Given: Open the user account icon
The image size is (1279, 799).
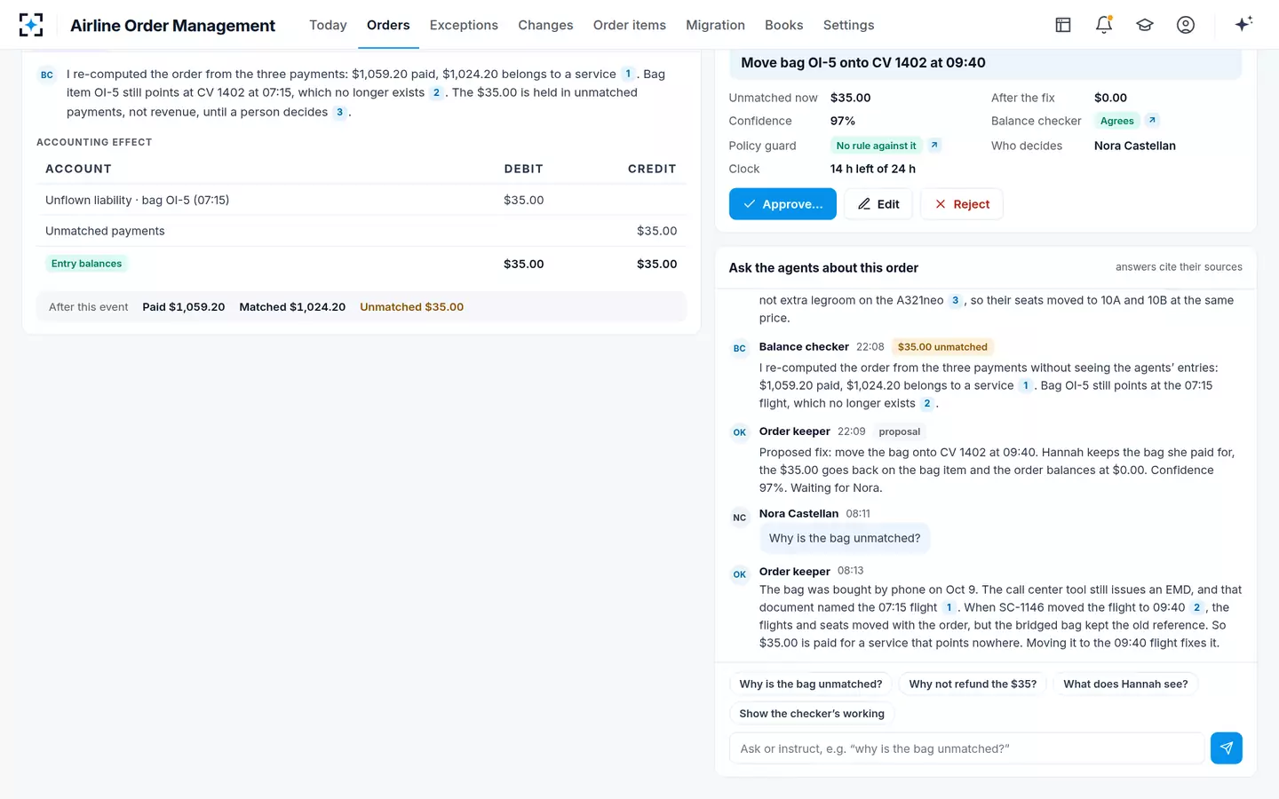Looking at the screenshot, I should [1186, 25].
